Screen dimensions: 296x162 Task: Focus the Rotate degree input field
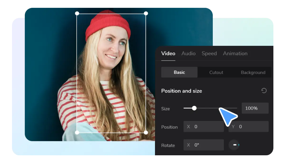tap(204, 145)
